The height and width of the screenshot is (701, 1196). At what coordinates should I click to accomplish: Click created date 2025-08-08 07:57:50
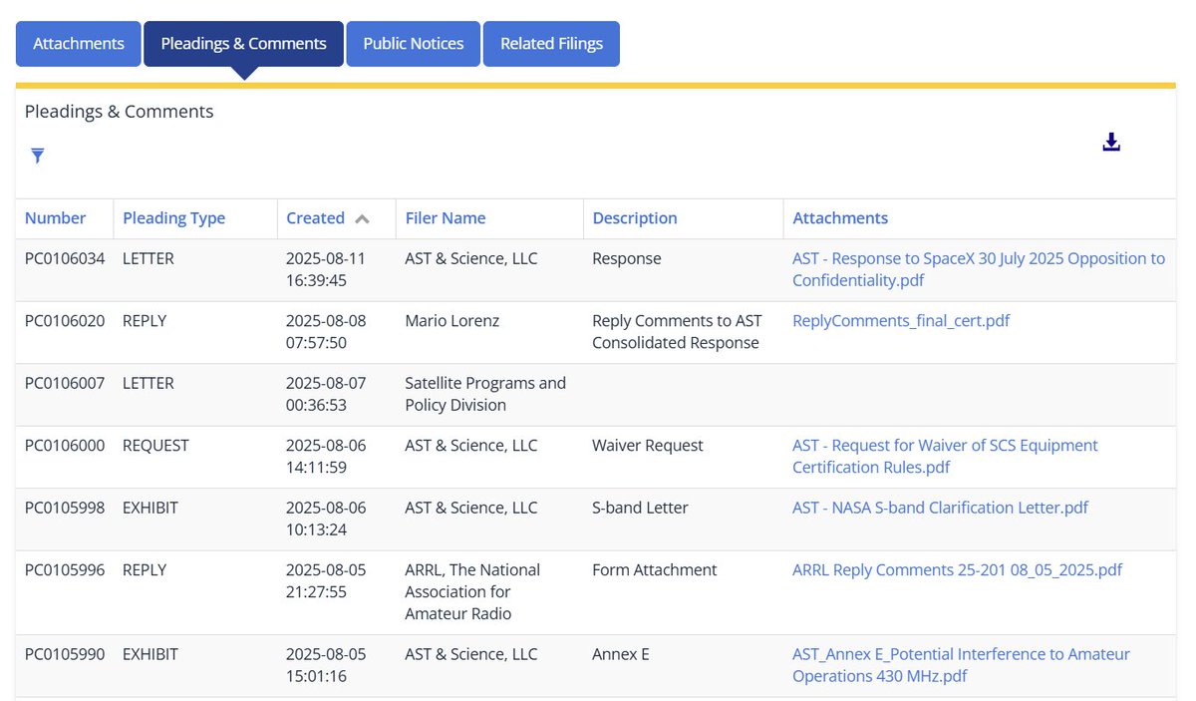(326, 332)
